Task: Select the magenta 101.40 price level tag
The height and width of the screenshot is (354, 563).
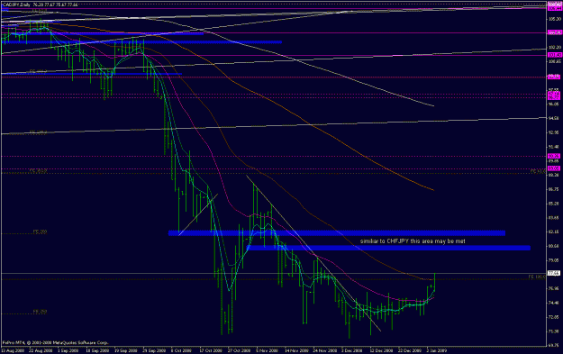Action: coord(554,55)
